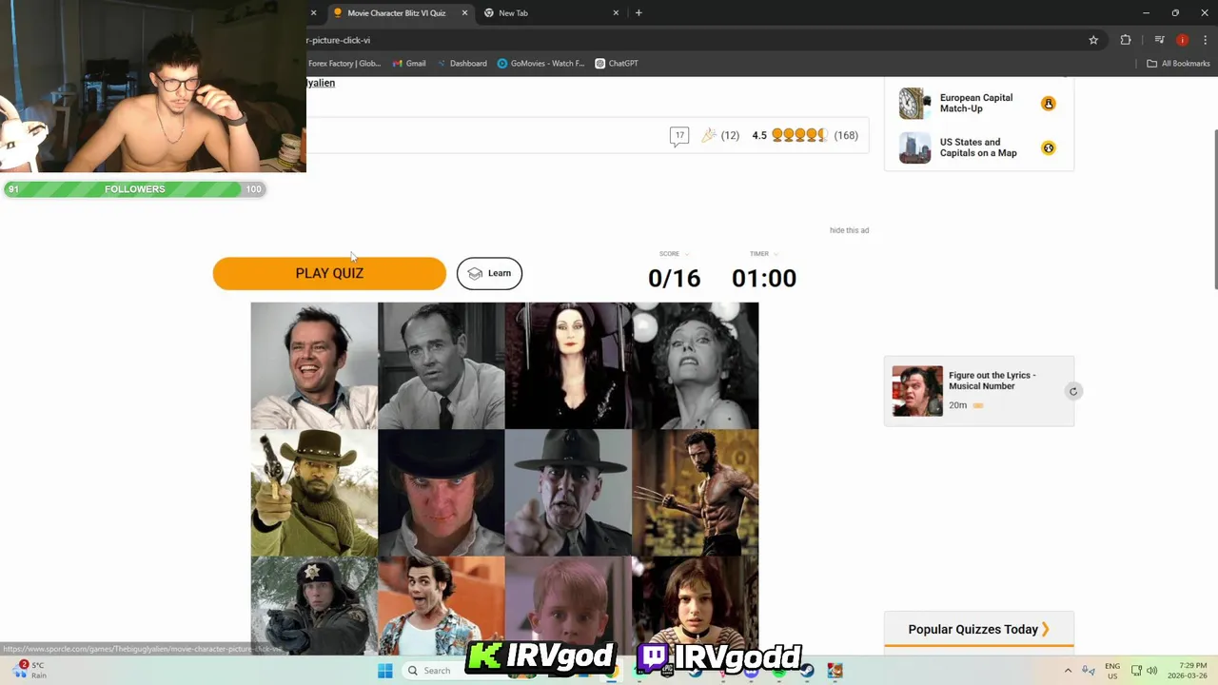Select the blond surprised boy image

(x=568, y=606)
